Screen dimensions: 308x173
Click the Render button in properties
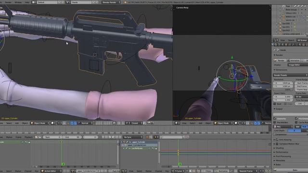tap(280, 61)
